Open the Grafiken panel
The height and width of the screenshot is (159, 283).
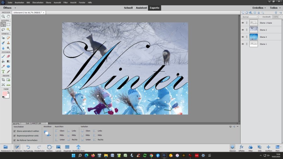(269, 148)
